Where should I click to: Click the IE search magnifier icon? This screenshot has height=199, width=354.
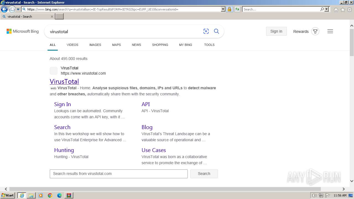pyautogui.click(x=322, y=9)
